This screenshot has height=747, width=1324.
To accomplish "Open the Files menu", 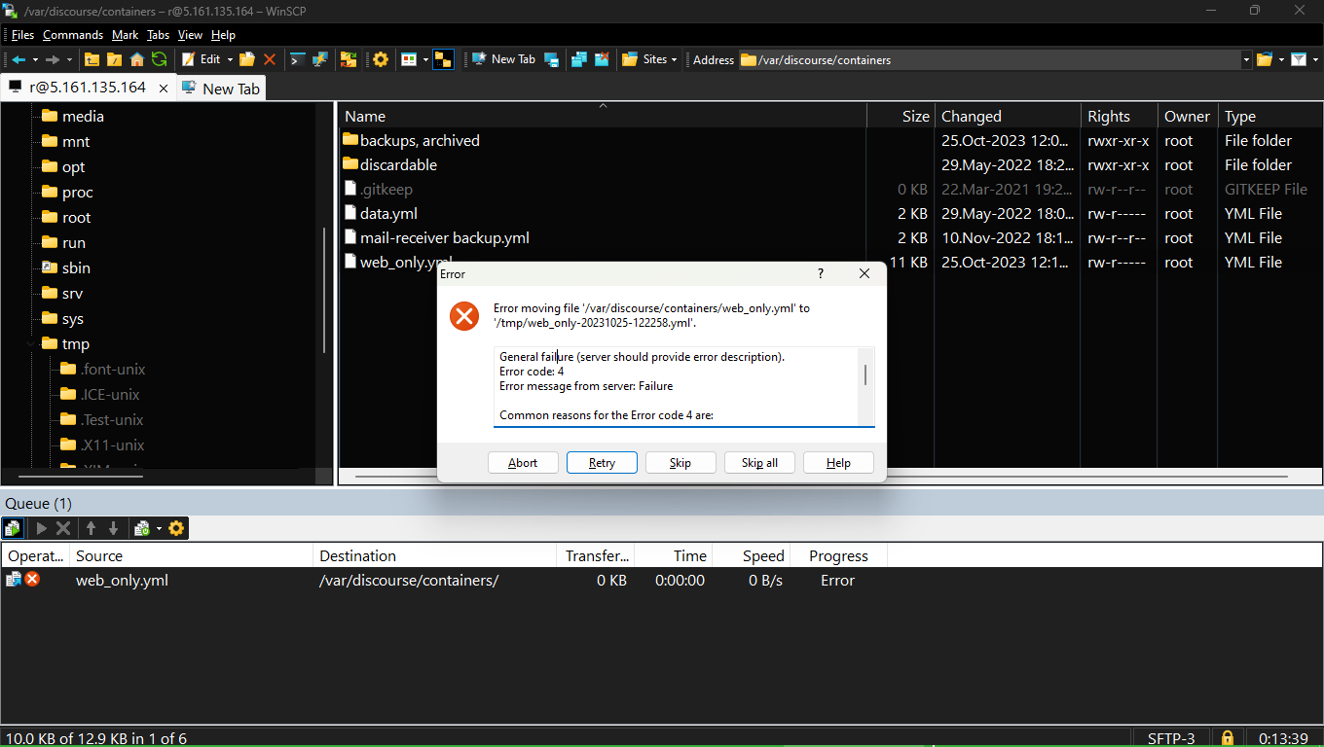I will pos(22,35).
